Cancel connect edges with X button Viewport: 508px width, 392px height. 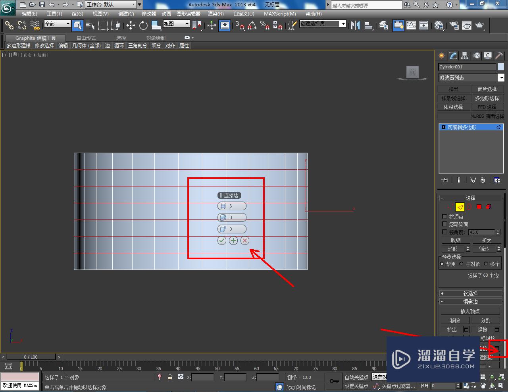point(245,240)
